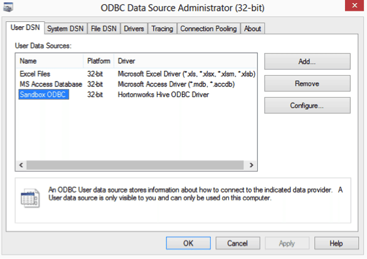Show the About tab
The image size is (367, 259).
[x=253, y=29]
